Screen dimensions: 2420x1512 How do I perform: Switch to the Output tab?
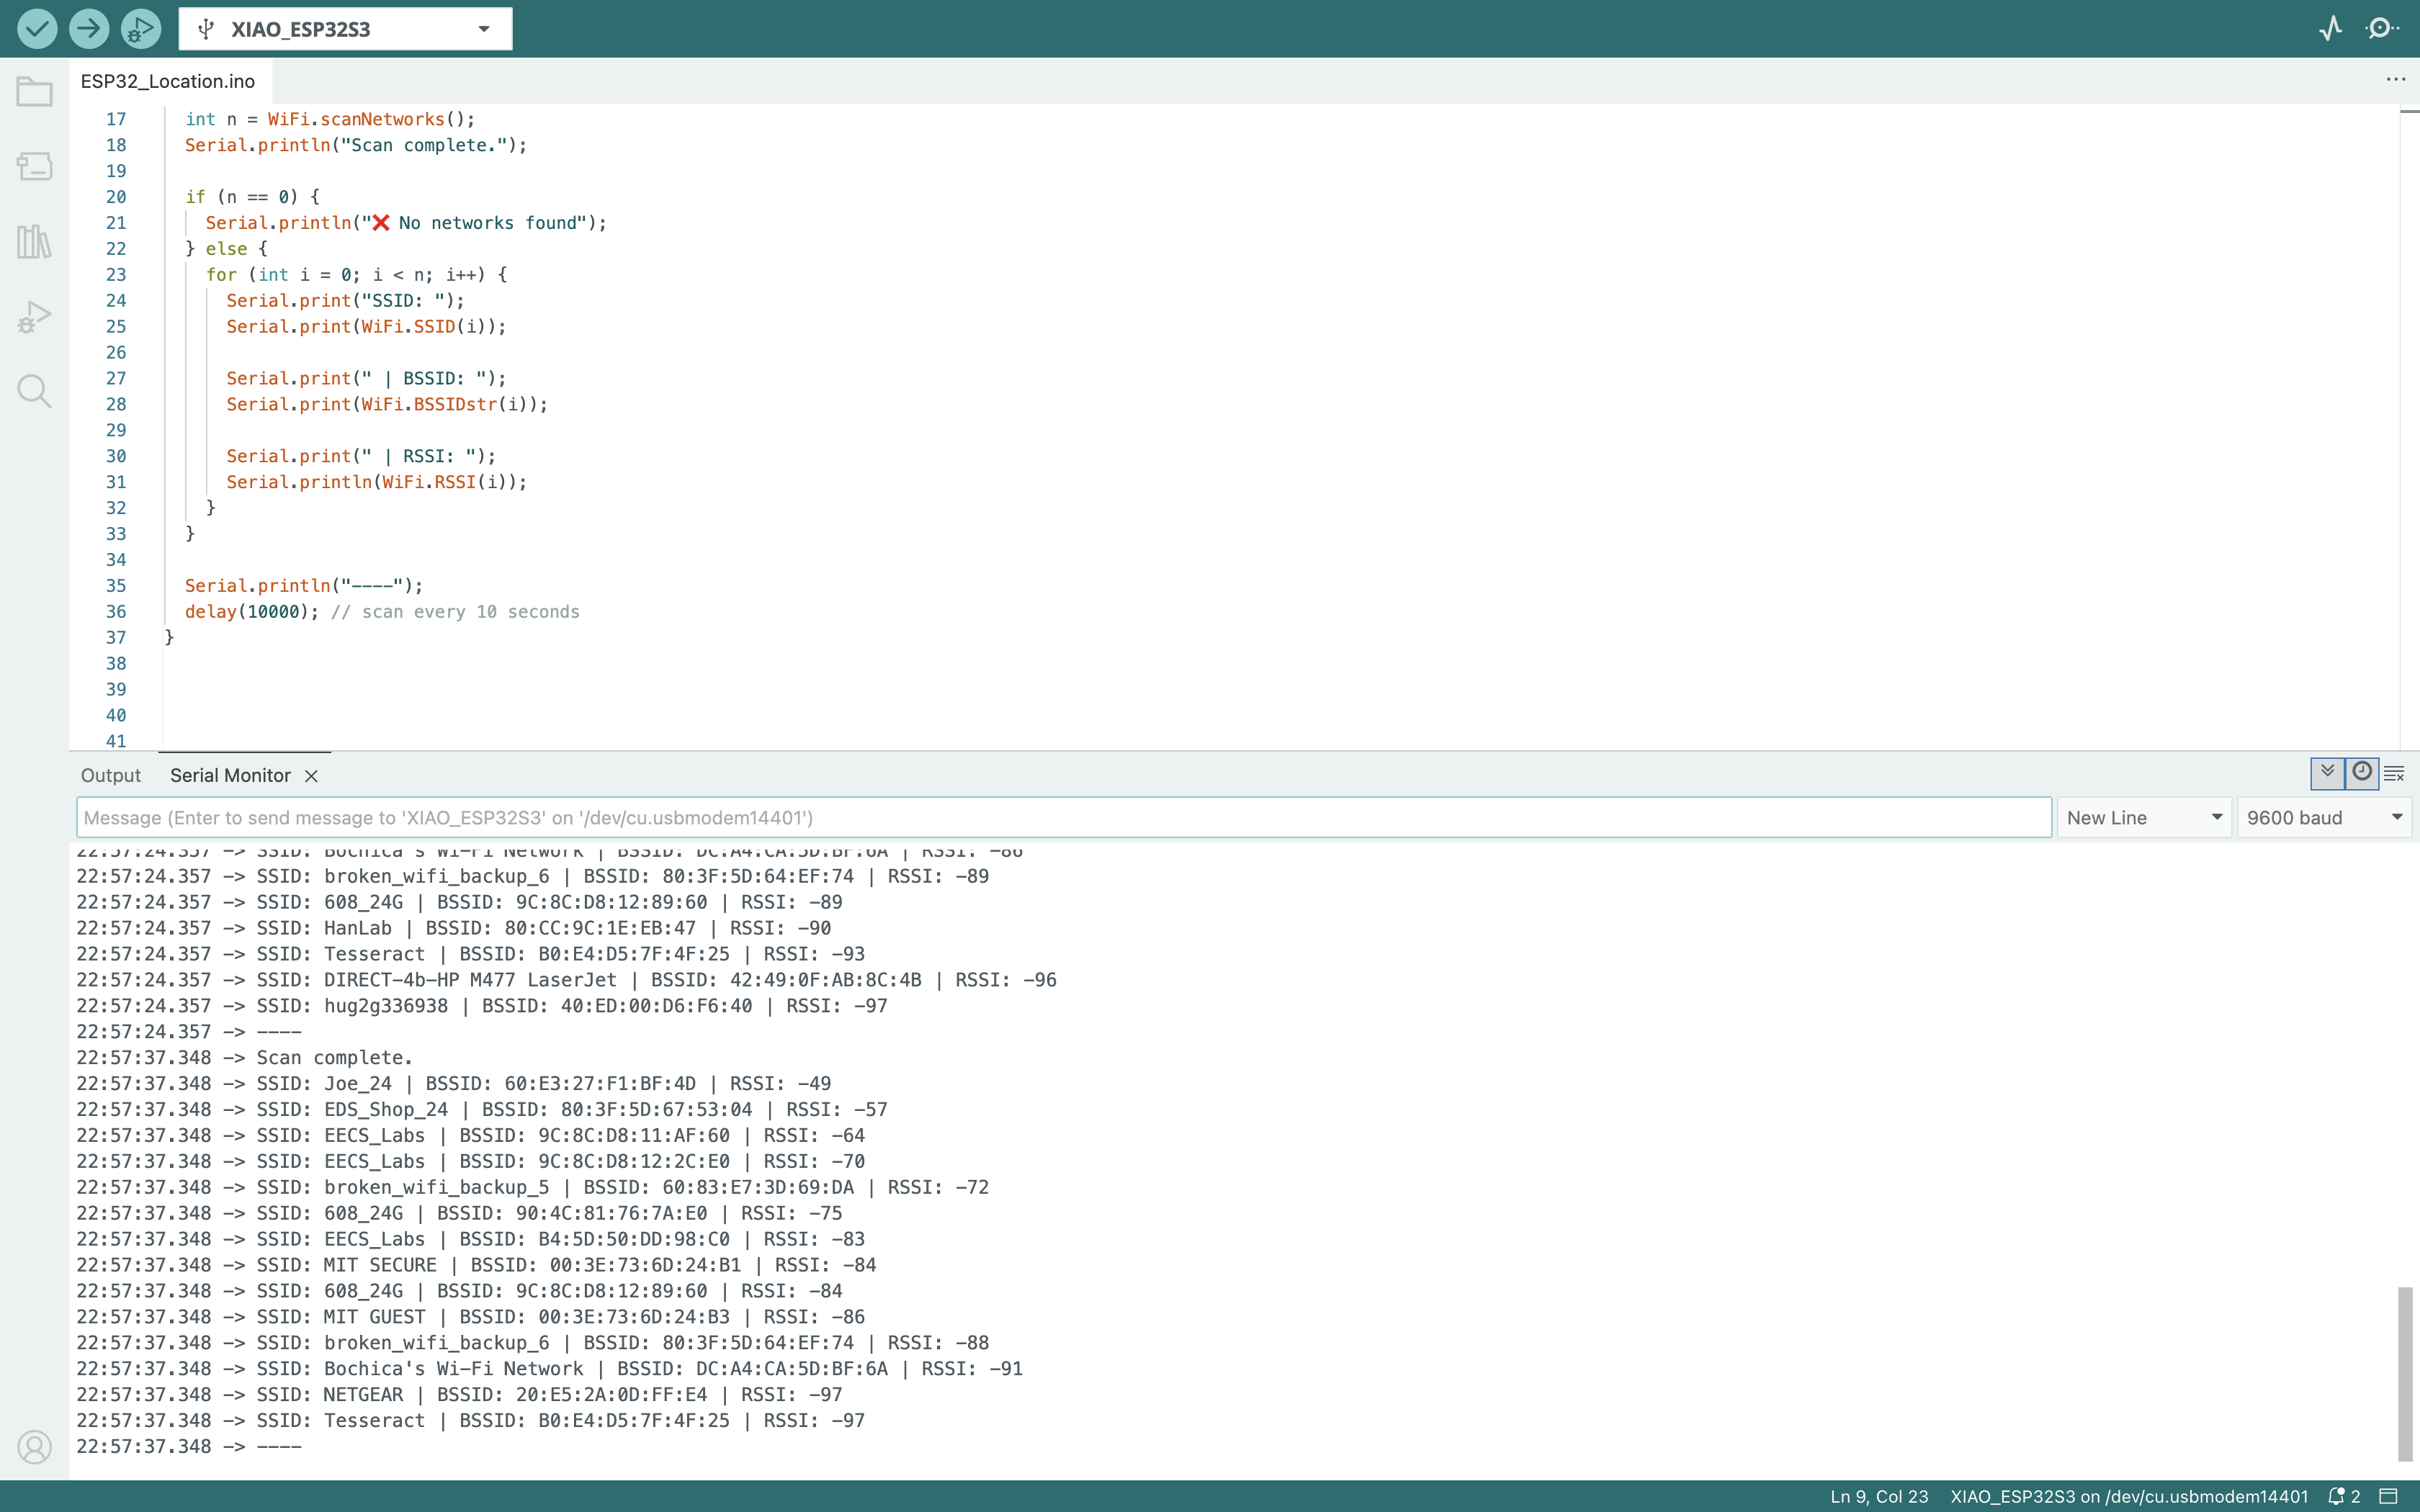click(110, 776)
